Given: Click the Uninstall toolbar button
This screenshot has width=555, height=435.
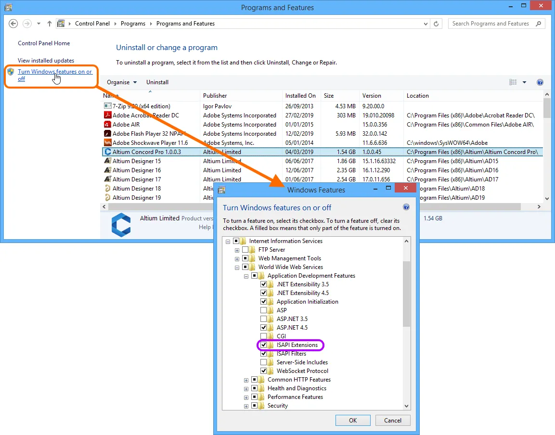Looking at the screenshot, I should click(157, 82).
